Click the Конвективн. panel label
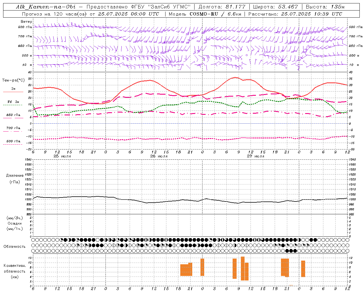This screenshot has width=364, height=291. (15, 266)
